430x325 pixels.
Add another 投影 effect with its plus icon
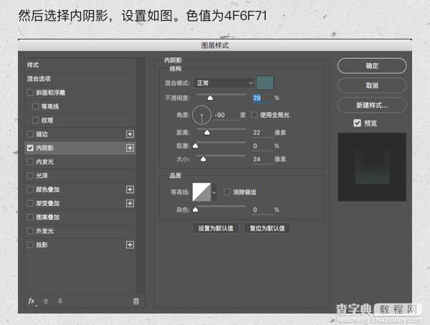(x=130, y=245)
